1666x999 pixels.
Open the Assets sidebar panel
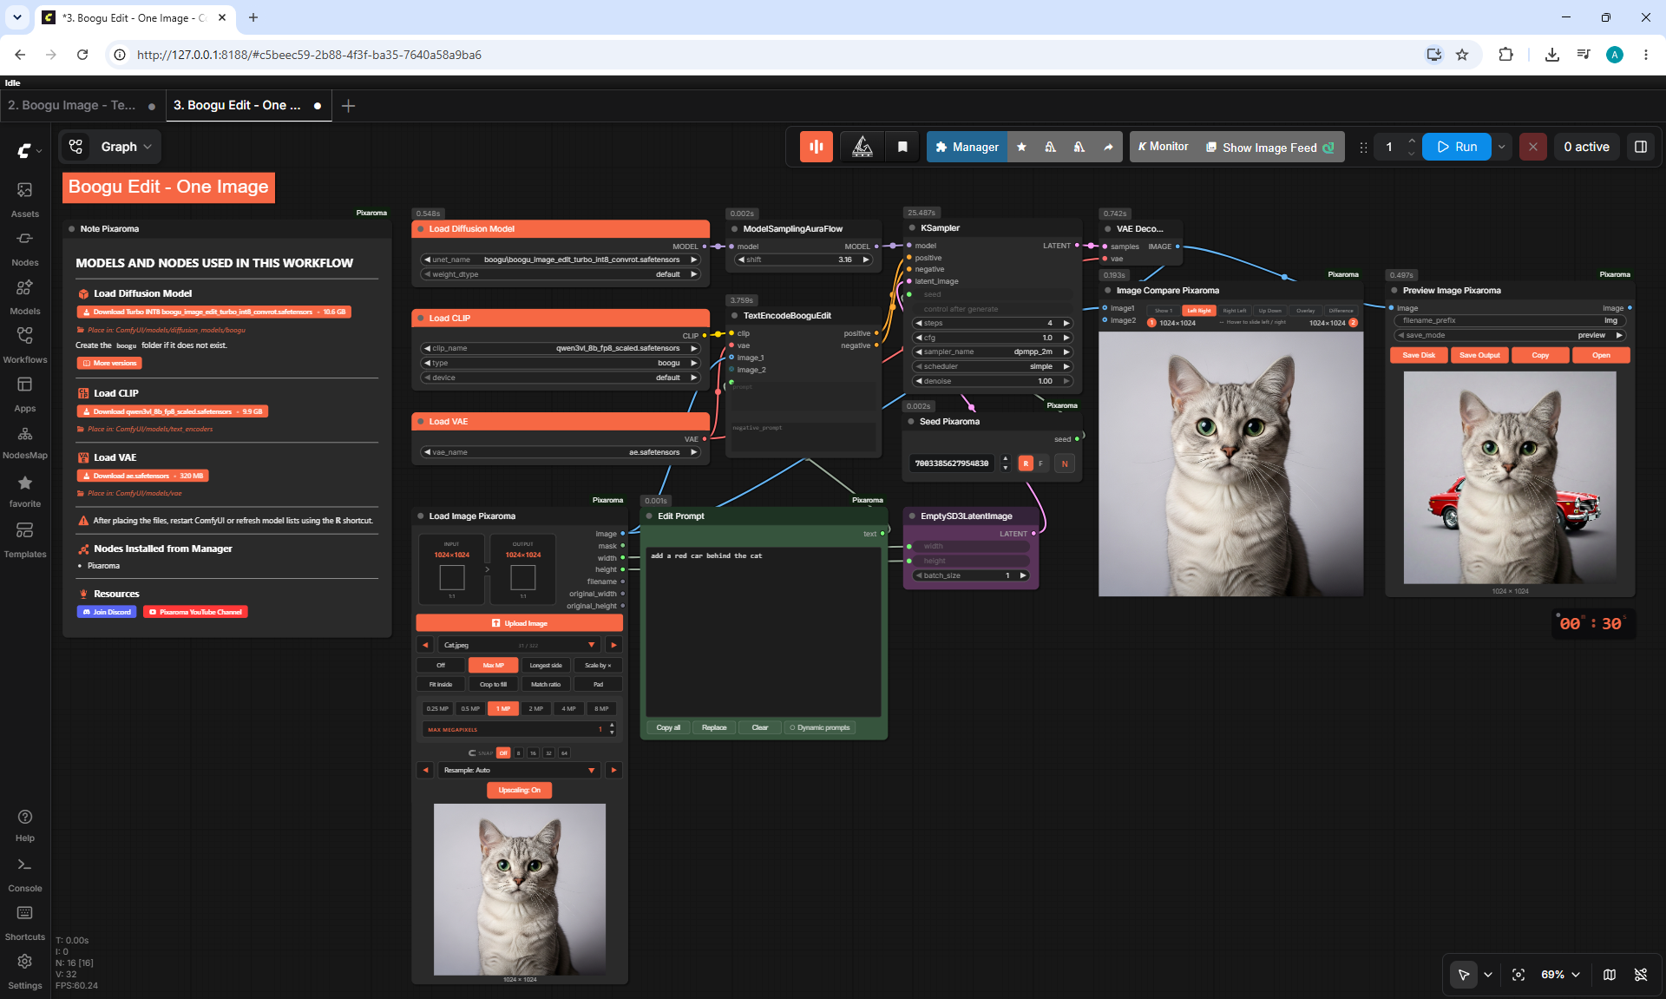(24, 200)
